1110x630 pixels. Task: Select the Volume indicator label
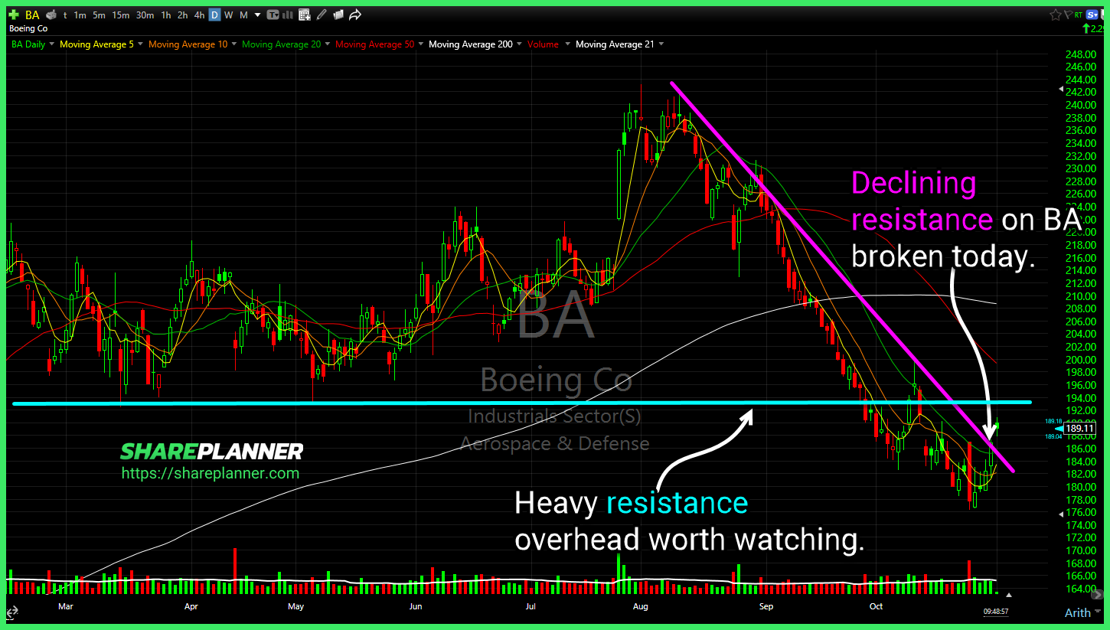[x=544, y=44]
